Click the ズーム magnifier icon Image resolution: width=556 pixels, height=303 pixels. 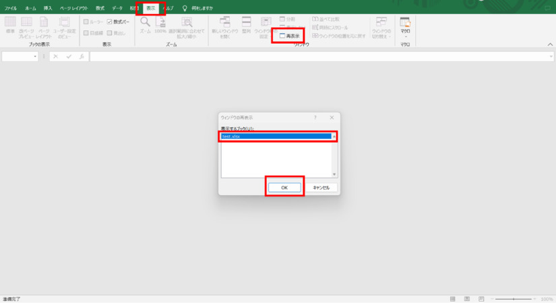pyautogui.click(x=145, y=23)
